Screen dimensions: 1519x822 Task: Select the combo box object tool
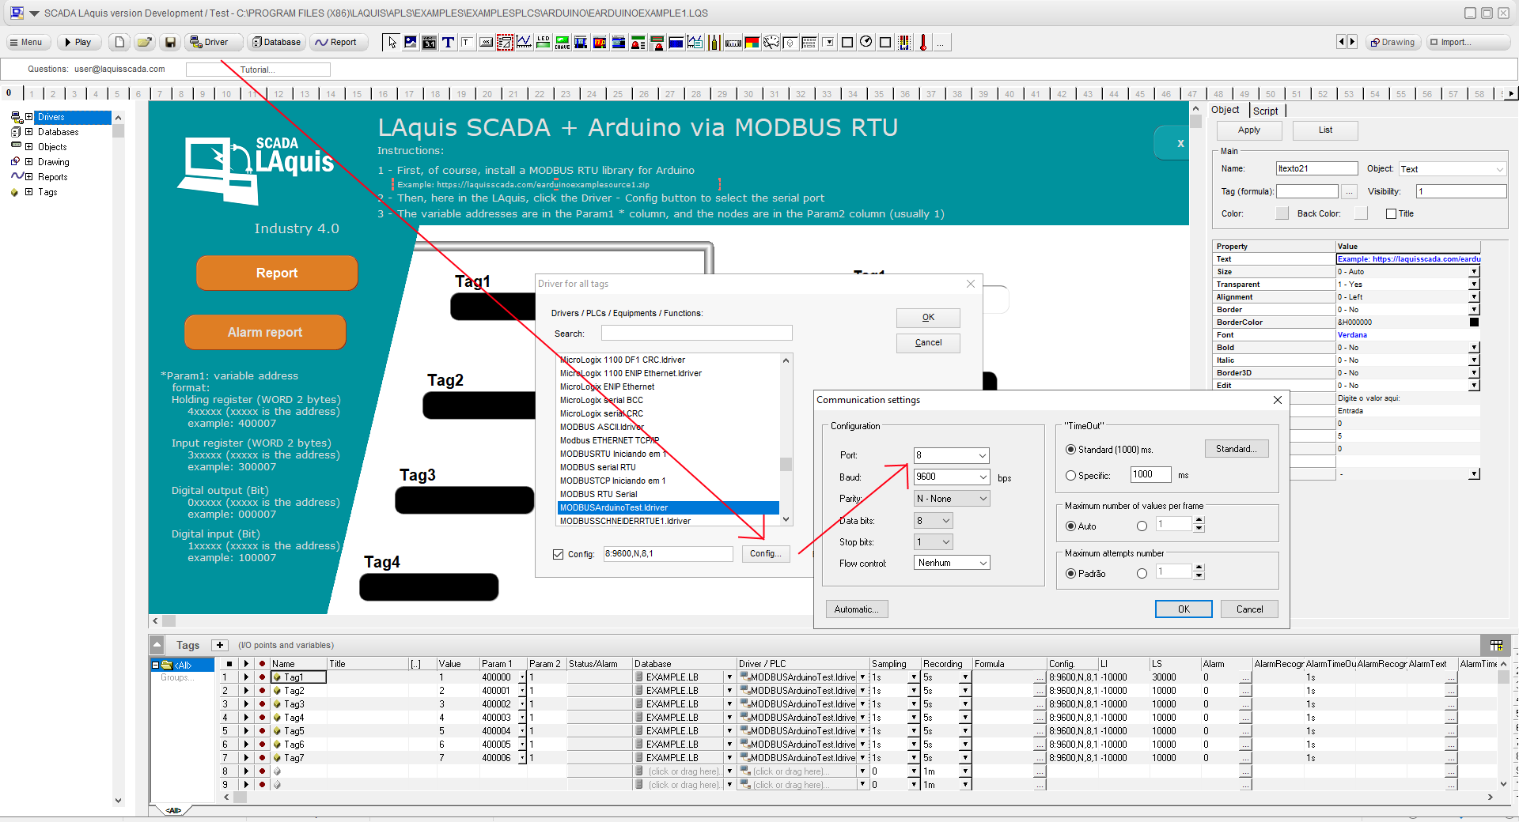tap(828, 42)
